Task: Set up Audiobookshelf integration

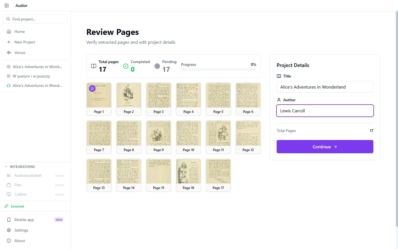Action: point(35,175)
